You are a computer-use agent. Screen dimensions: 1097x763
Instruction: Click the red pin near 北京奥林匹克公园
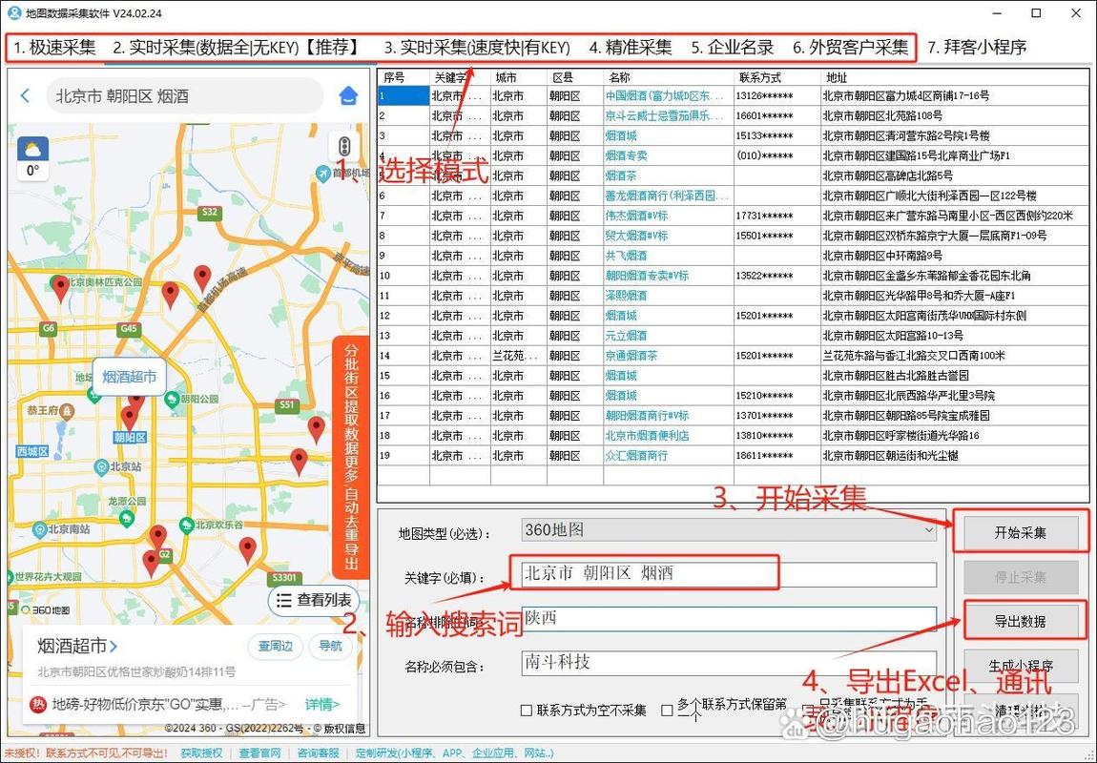click(60, 288)
